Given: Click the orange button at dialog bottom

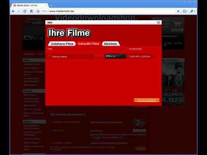Looking at the screenshot, I should point(147,100).
